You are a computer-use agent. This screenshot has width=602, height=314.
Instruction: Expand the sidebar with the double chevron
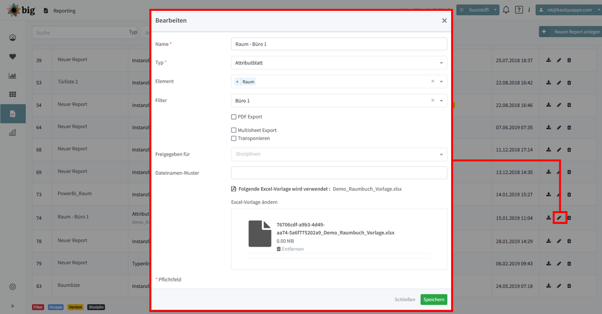pos(13,306)
